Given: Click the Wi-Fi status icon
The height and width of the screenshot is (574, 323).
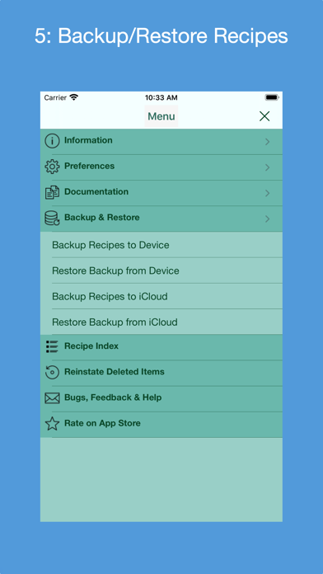Looking at the screenshot, I should tap(74, 97).
